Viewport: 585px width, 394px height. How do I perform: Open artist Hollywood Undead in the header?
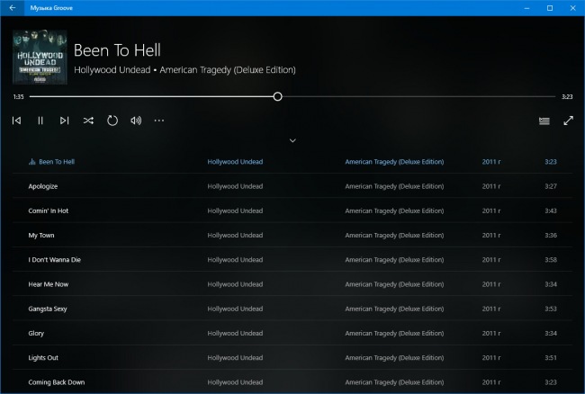pos(112,69)
